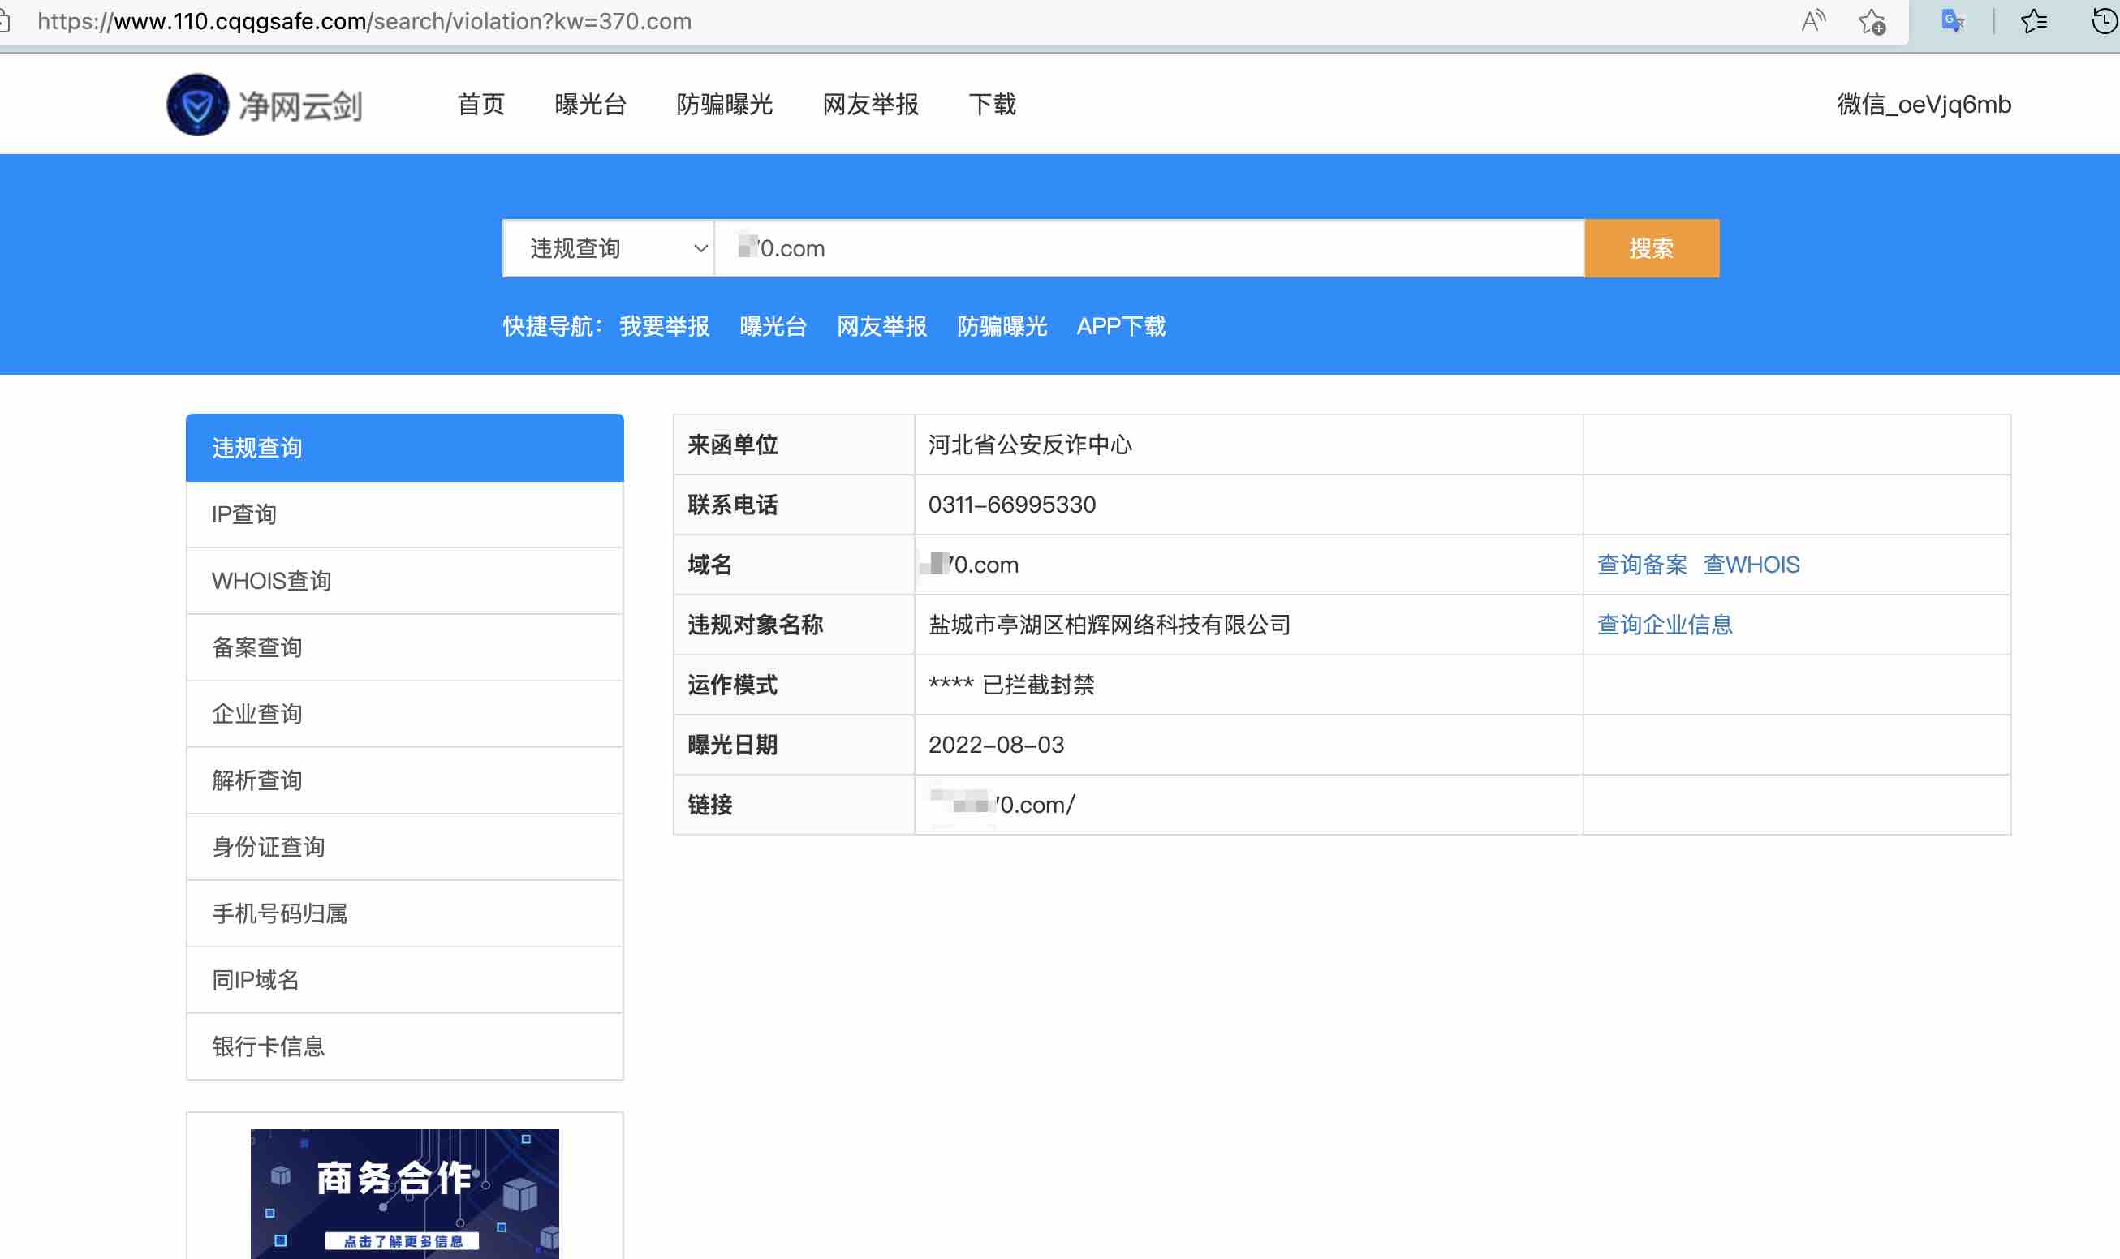Switch to the IP查询 sidebar tab
Image resolution: width=2120 pixels, height=1259 pixels.
pyautogui.click(x=244, y=513)
